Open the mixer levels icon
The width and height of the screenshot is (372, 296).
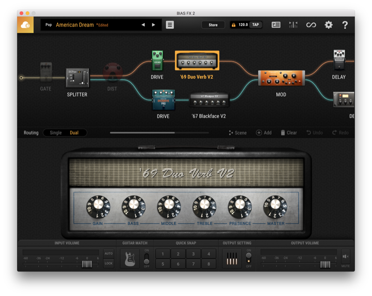293,25
